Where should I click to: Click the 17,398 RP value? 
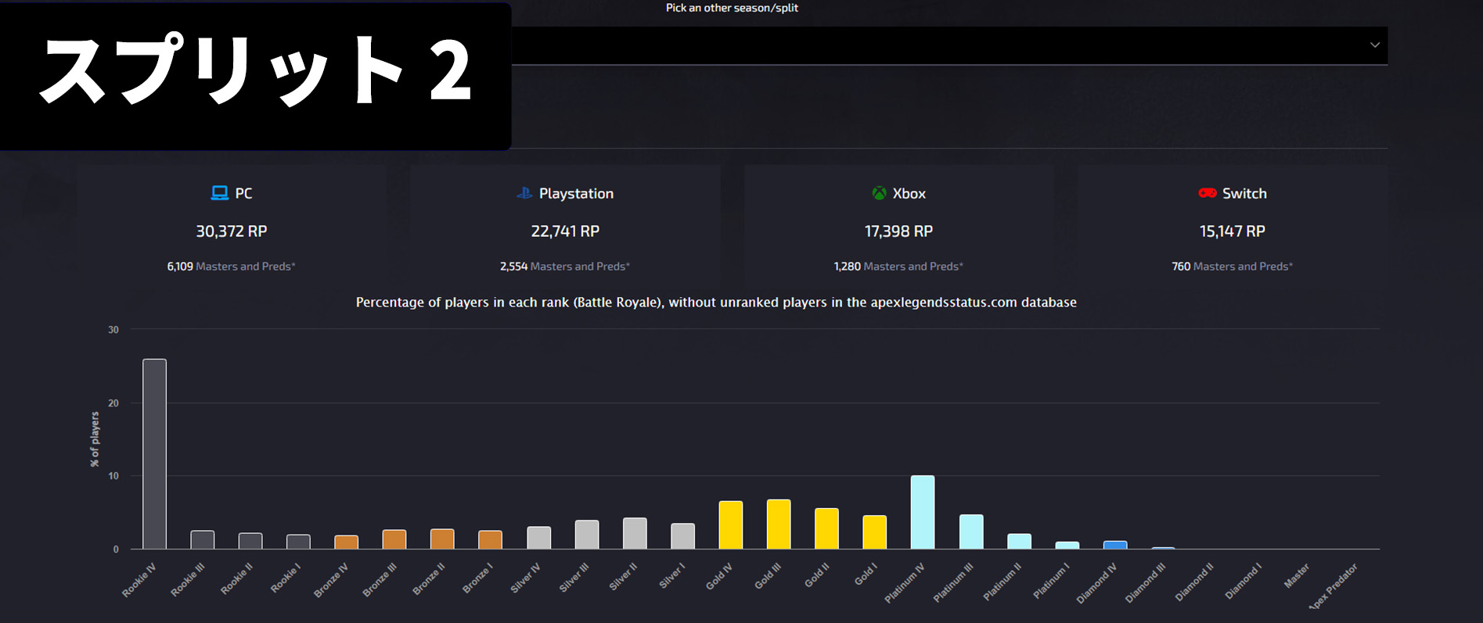tap(898, 231)
